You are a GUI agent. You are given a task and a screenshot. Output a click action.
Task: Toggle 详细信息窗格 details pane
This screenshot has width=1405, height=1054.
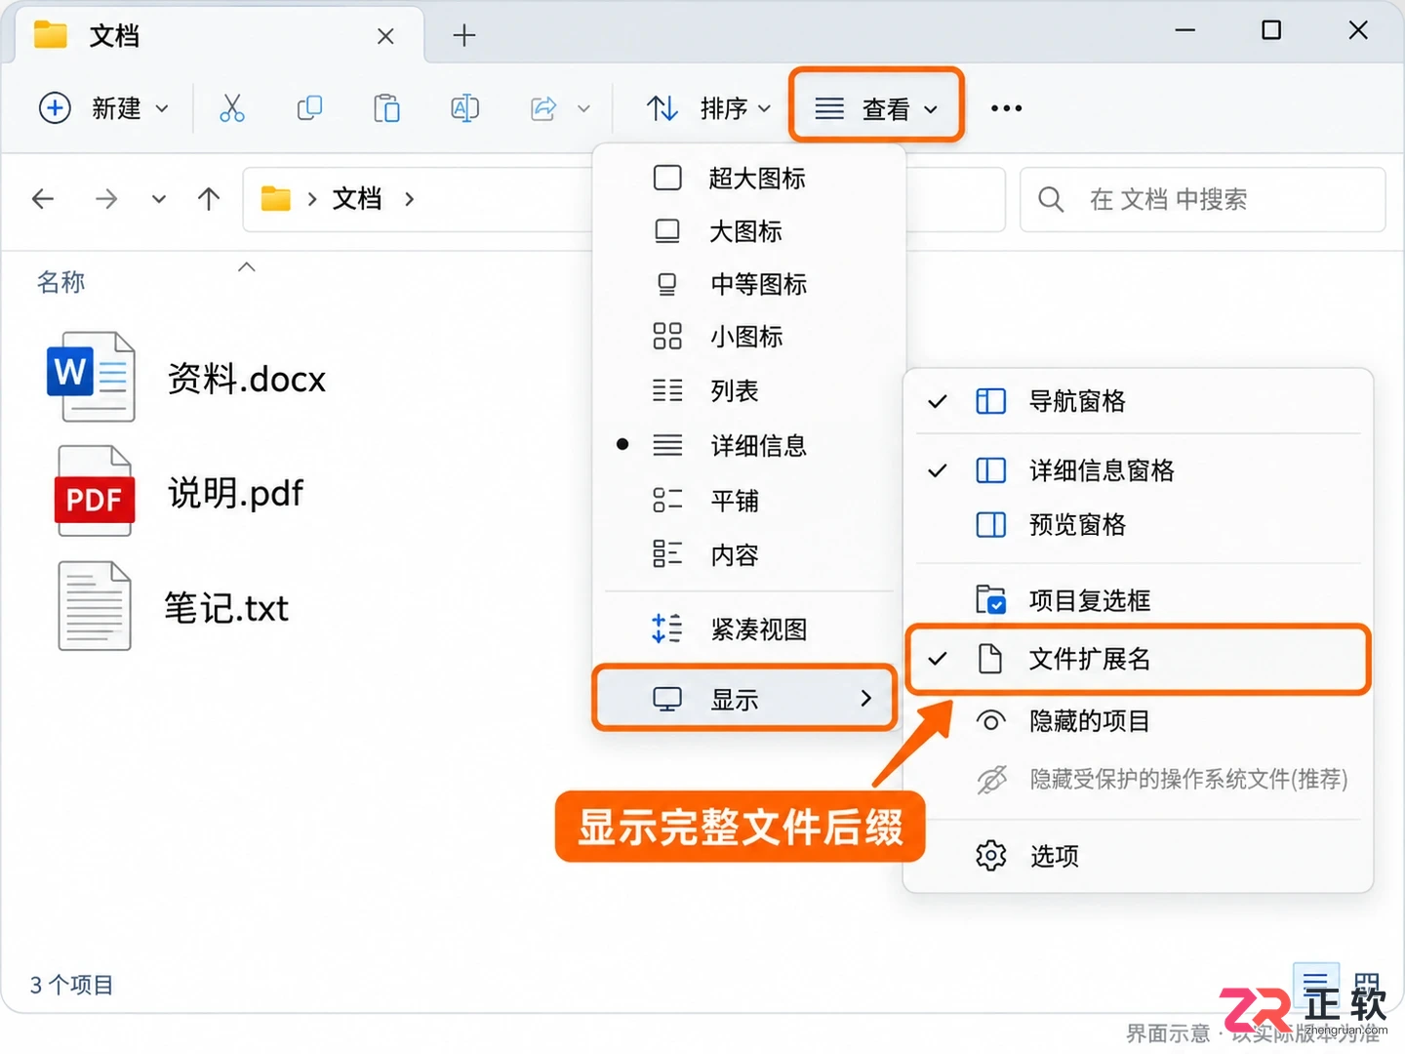point(1138,470)
